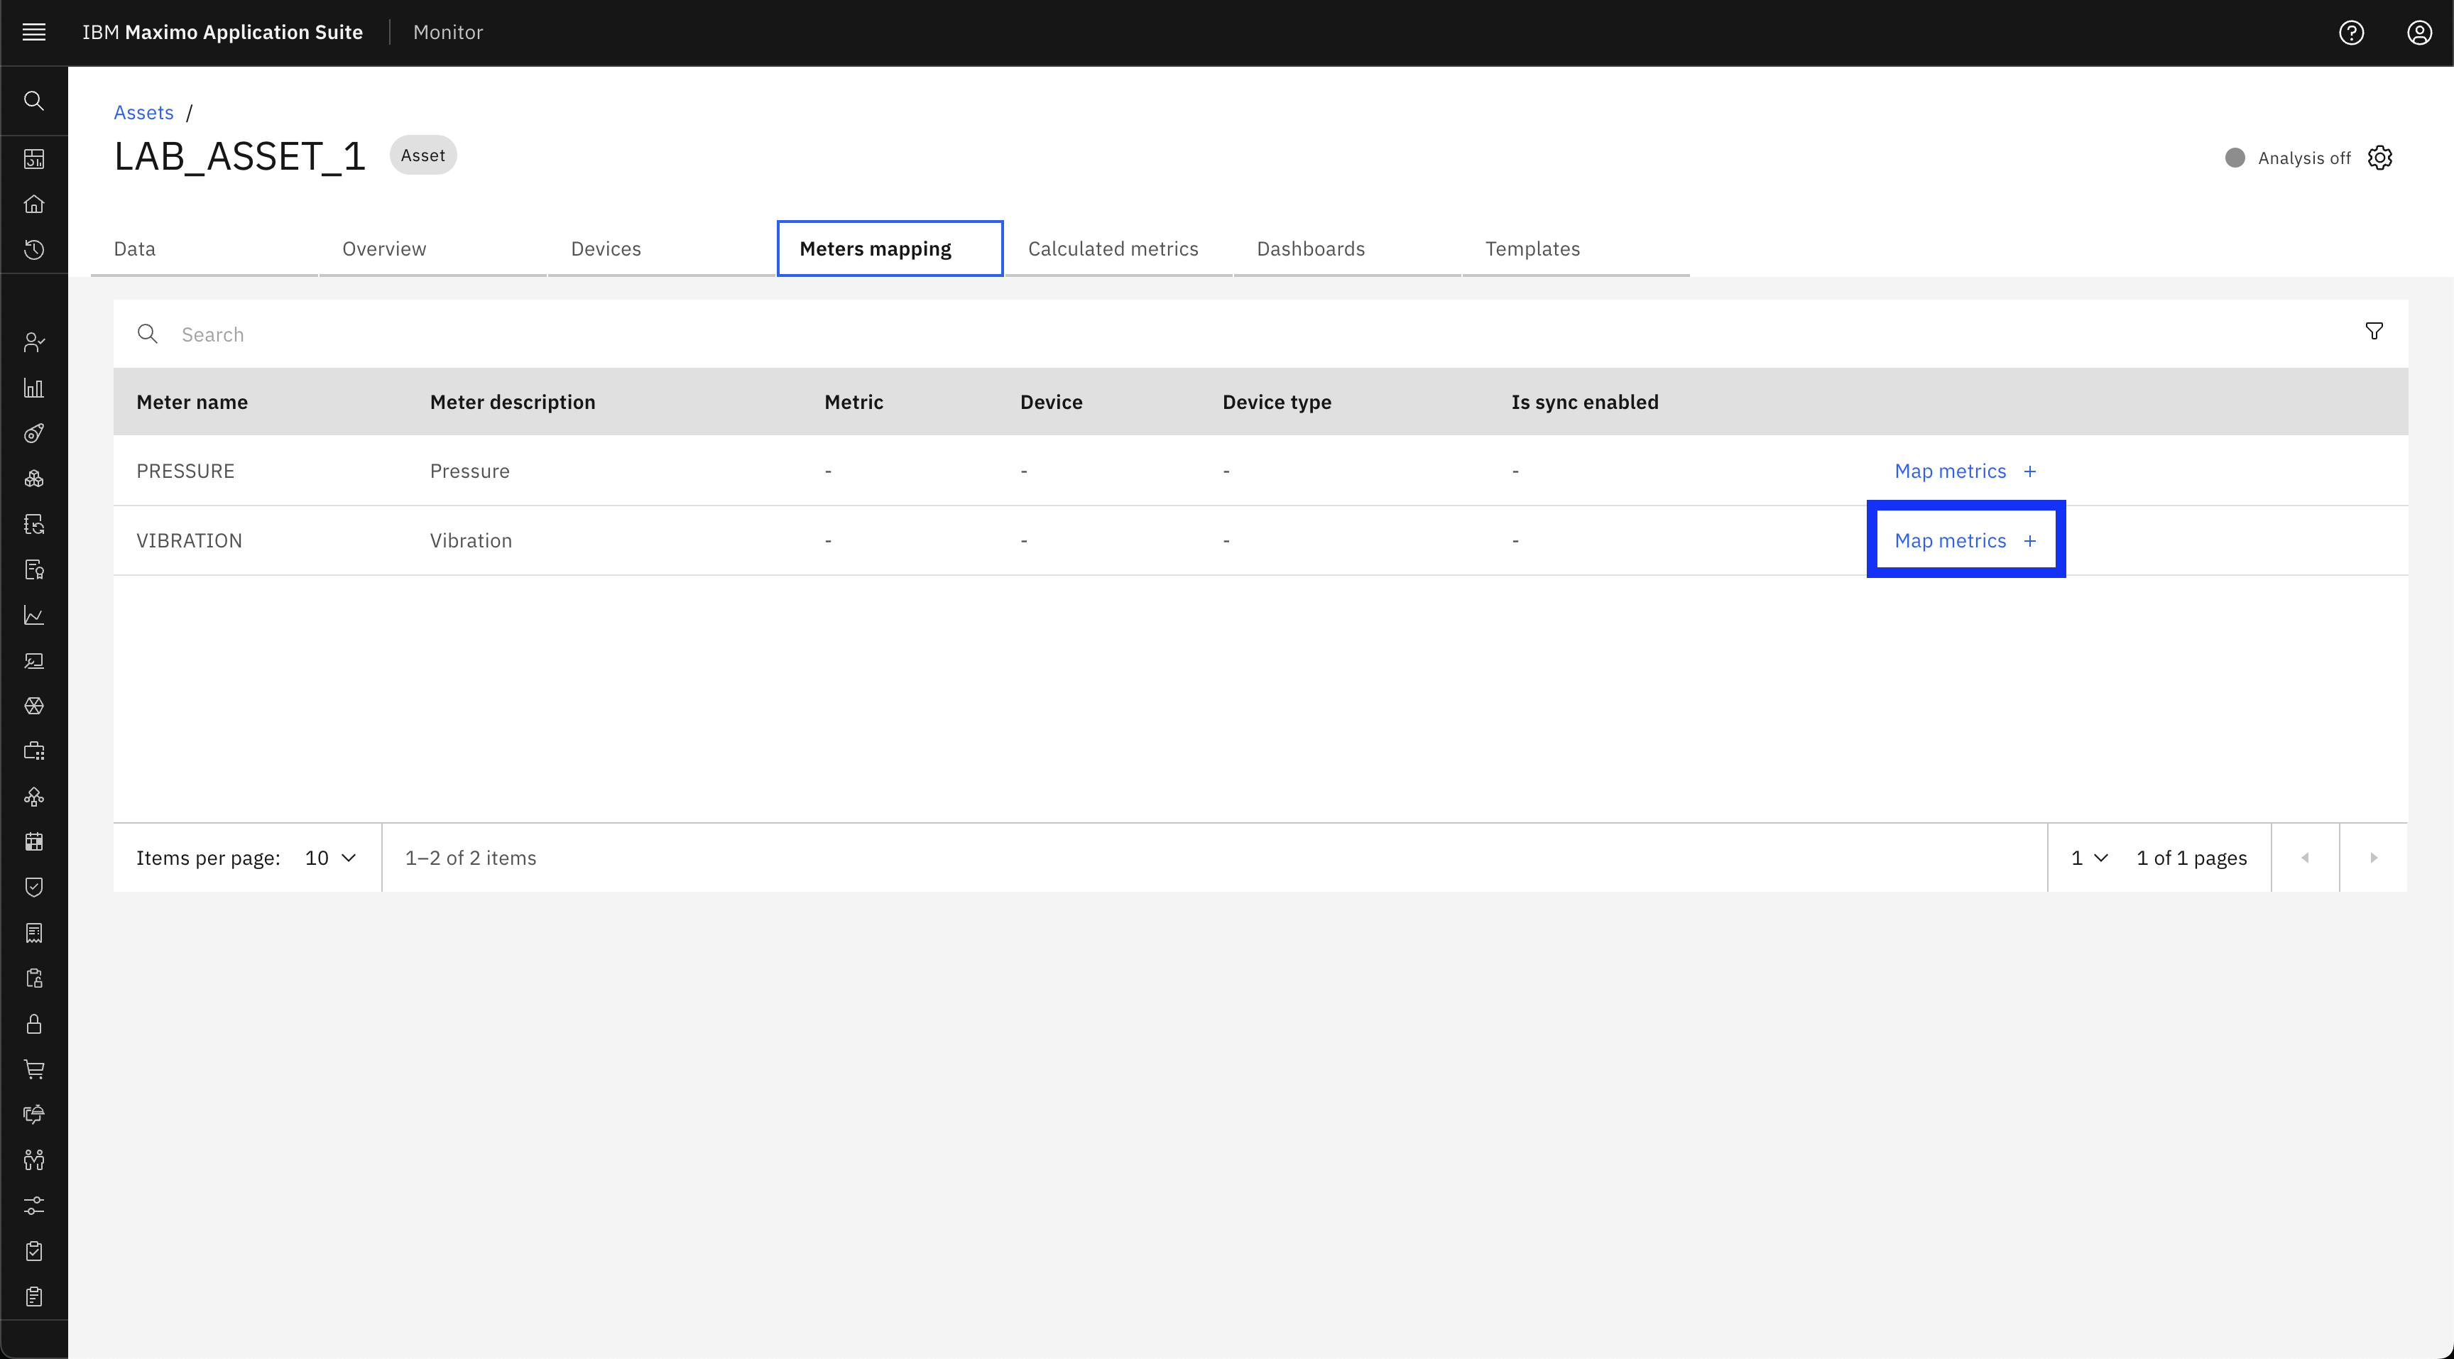Open the Items per page dropdown
Image resolution: width=2454 pixels, height=1359 pixels.
click(x=331, y=858)
